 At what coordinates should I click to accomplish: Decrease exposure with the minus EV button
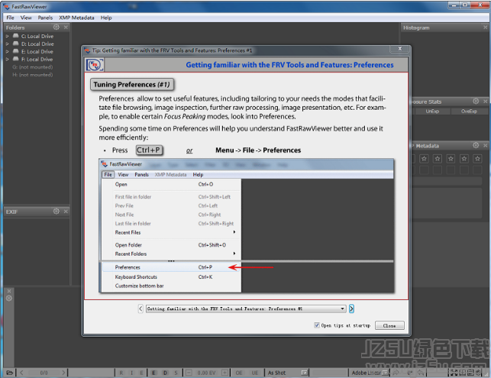coord(189,373)
